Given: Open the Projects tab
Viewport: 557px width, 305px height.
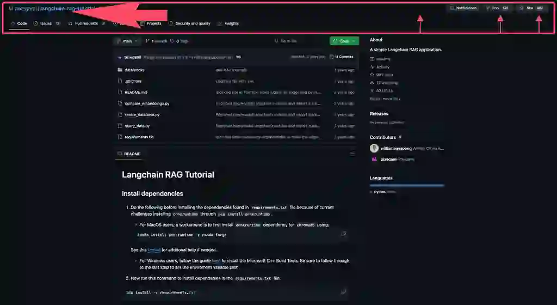Looking at the screenshot, I should pos(151,23).
